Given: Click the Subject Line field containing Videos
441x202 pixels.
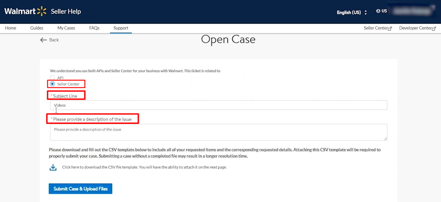Looking at the screenshot, I should click(219, 105).
